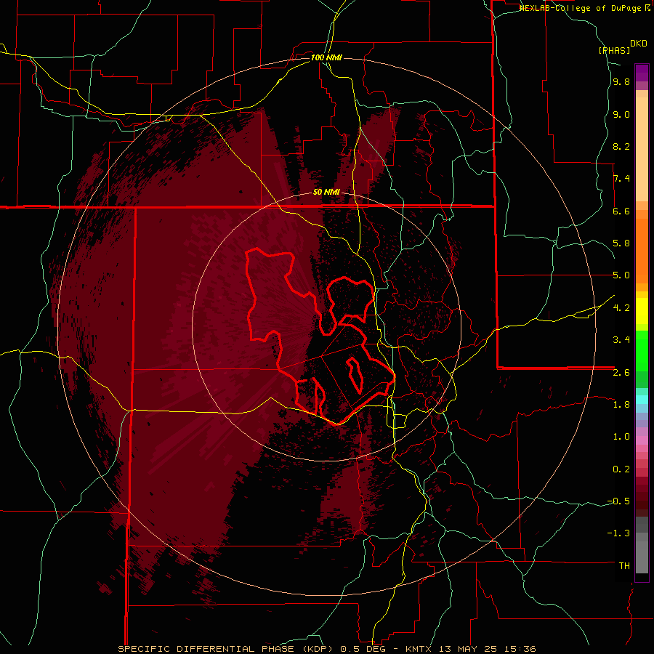Click the 1.0 value on the color scale
Viewport: 654px width, 654px height.
point(621,437)
